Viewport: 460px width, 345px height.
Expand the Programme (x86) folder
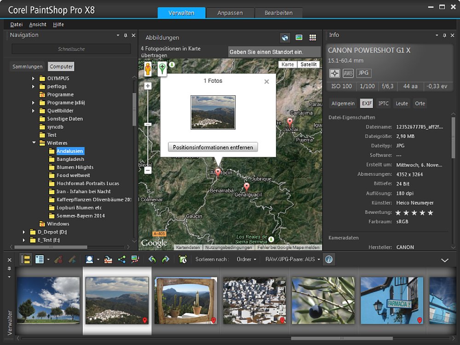point(33,103)
